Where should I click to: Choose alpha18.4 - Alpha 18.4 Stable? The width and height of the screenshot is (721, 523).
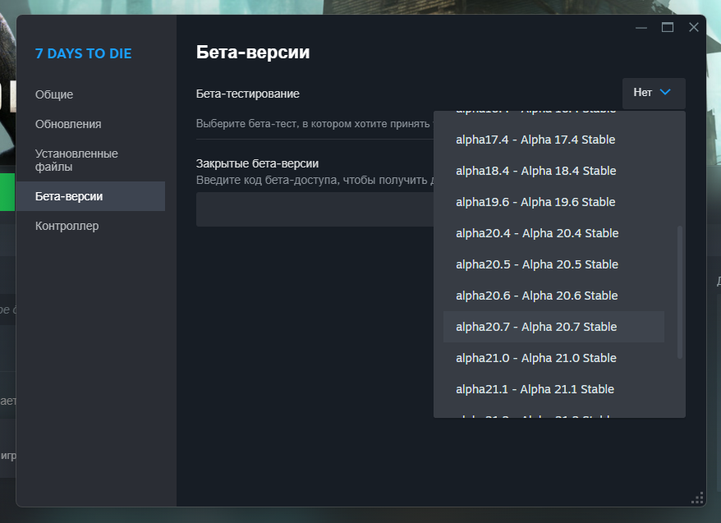pyautogui.click(x=553, y=171)
